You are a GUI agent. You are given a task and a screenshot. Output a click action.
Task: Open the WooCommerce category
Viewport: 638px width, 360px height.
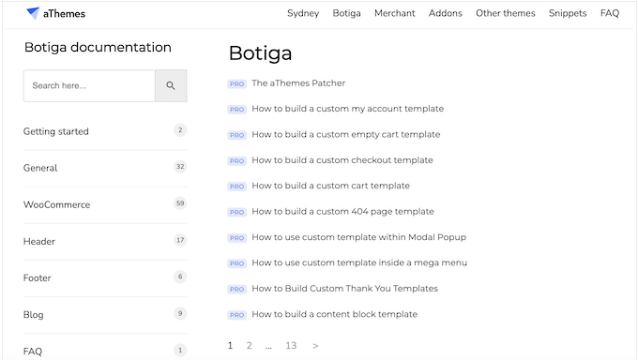[x=56, y=204]
